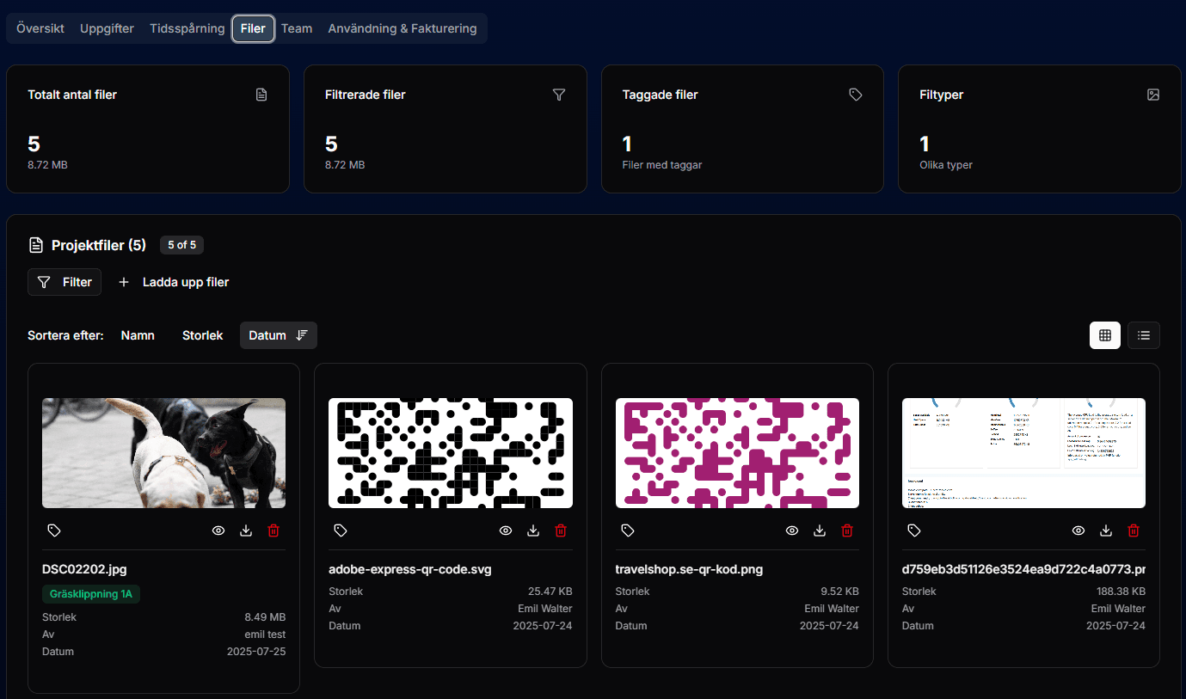Click the 2025-07-25 date value
This screenshot has height=699, width=1186.
click(256, 652)
